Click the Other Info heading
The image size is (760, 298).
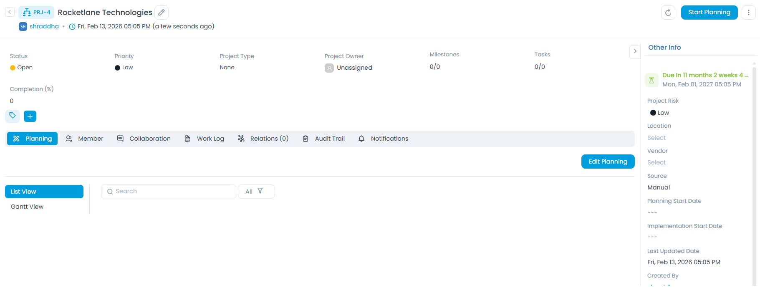click(x=664, y=48)
